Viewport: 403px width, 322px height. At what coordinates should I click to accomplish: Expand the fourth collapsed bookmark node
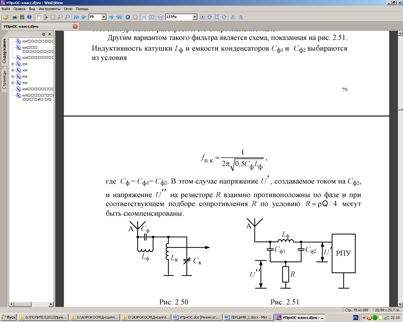click(x=13, y=83)
